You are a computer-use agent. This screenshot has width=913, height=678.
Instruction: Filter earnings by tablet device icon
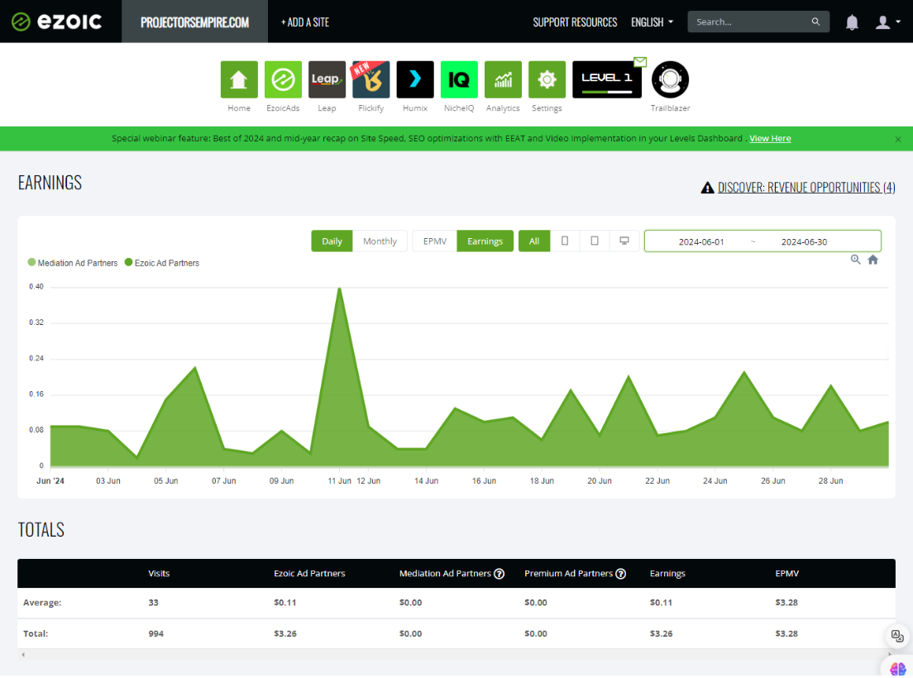595,241
